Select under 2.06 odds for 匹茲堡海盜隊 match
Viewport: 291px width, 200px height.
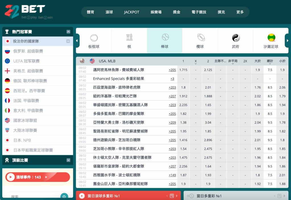pyautogui.click(x=282, y=87)
